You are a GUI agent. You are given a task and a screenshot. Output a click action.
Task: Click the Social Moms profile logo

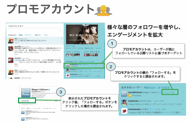(26, 93)
